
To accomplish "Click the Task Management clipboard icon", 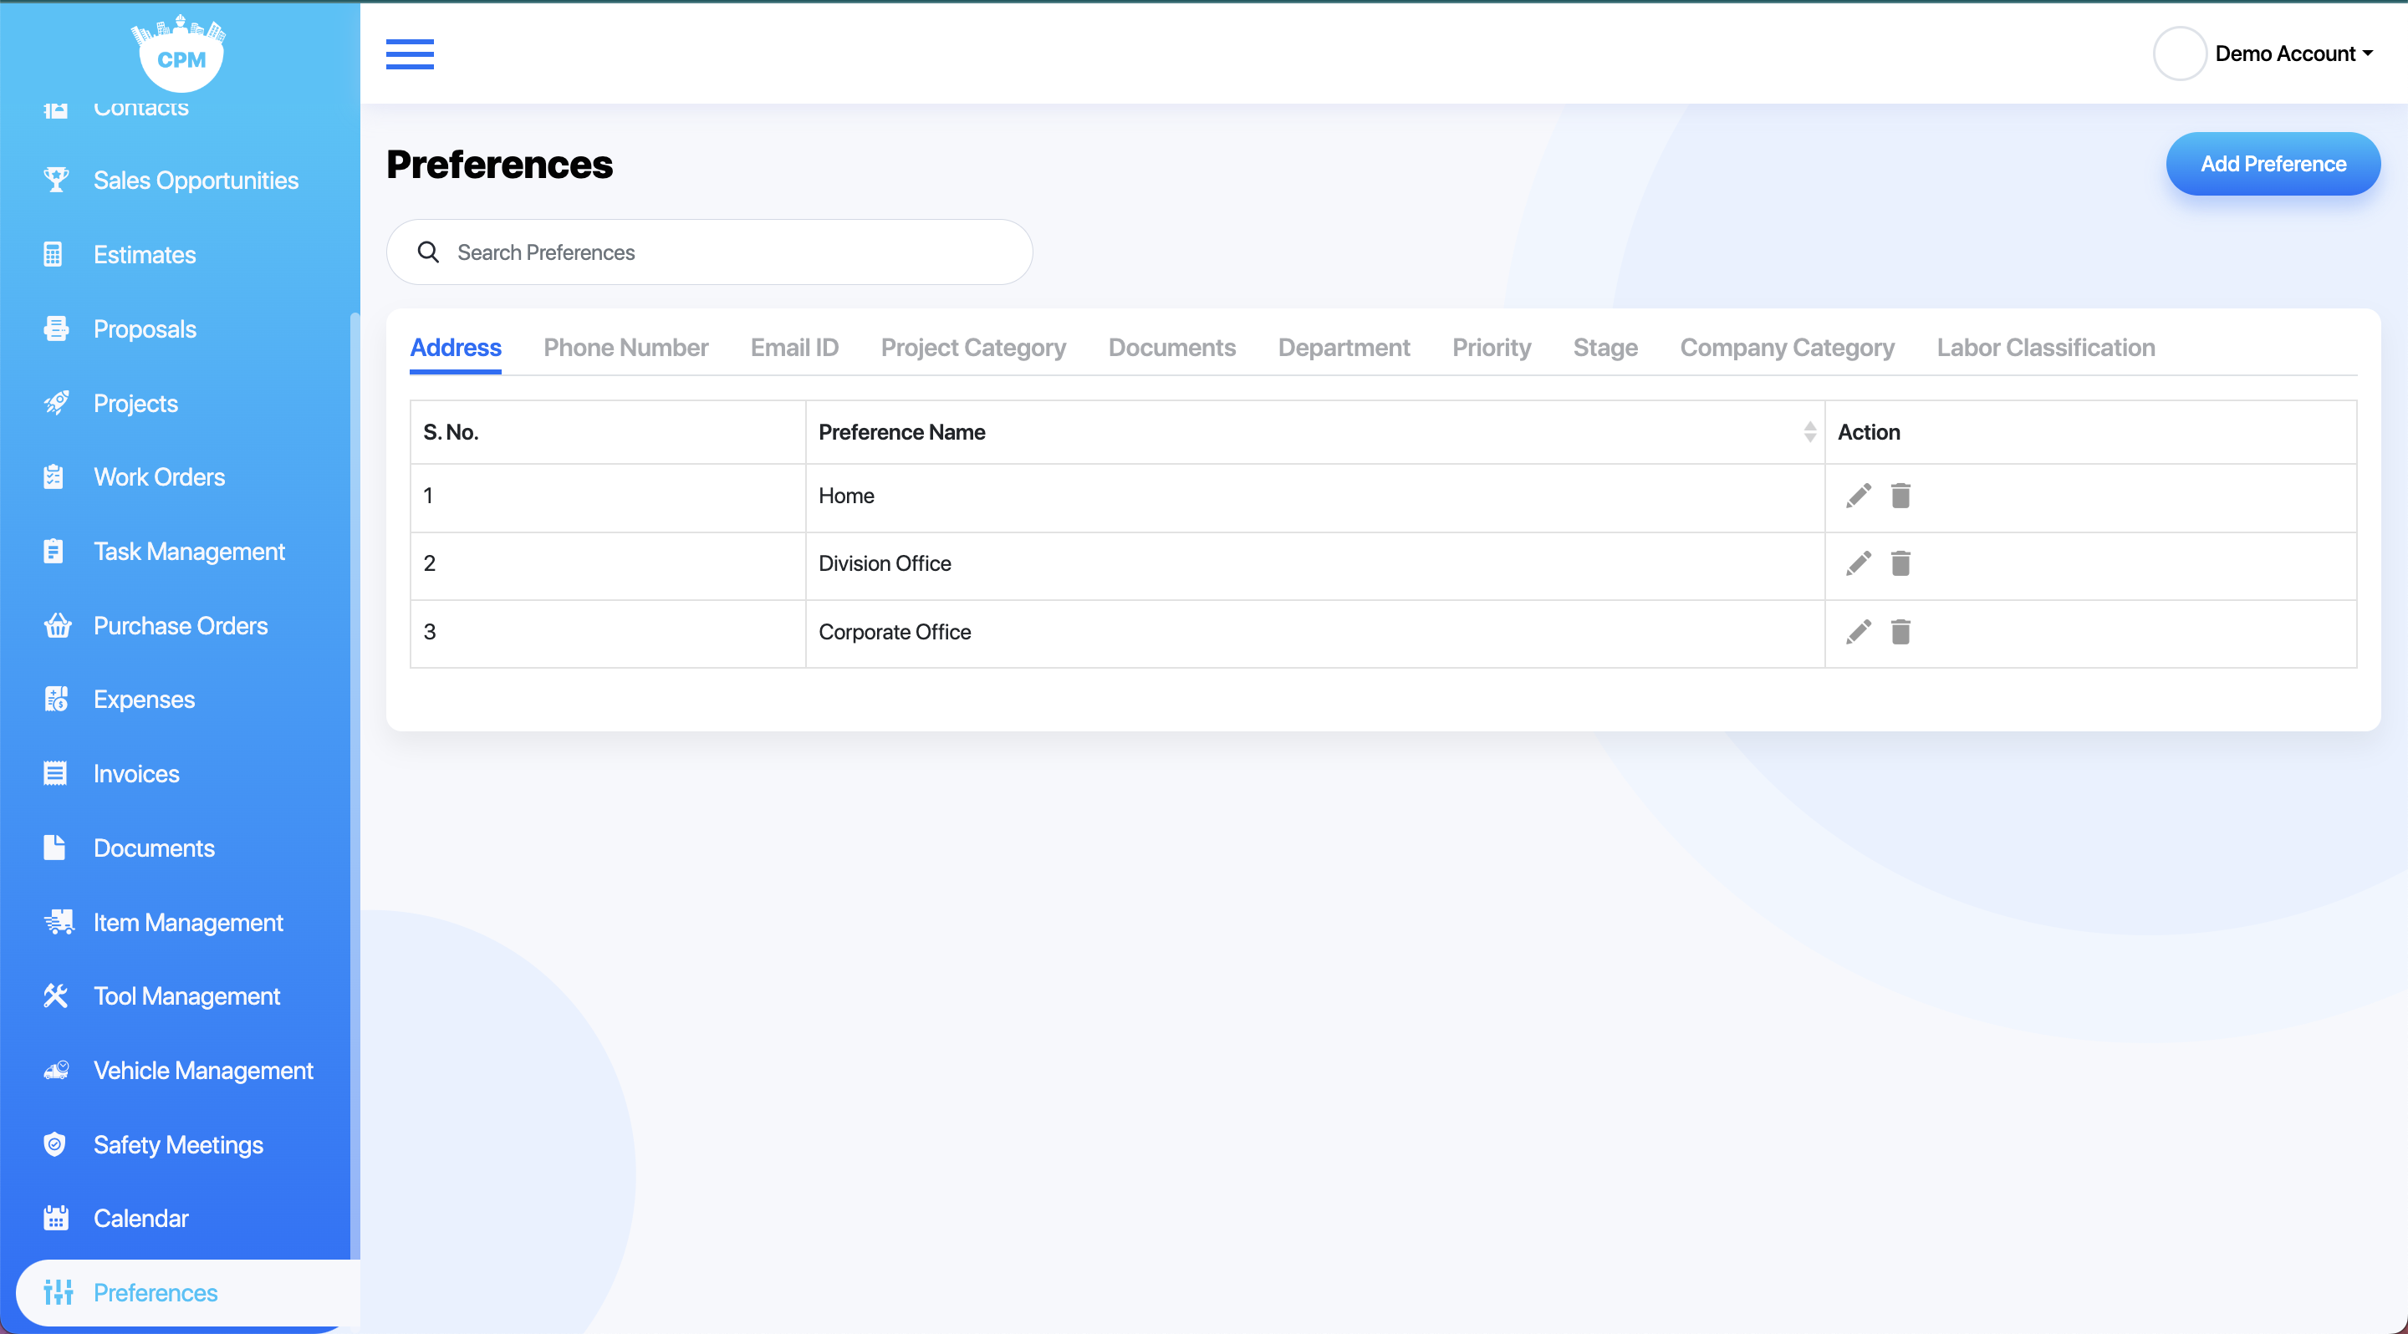I will pos(54,551).
